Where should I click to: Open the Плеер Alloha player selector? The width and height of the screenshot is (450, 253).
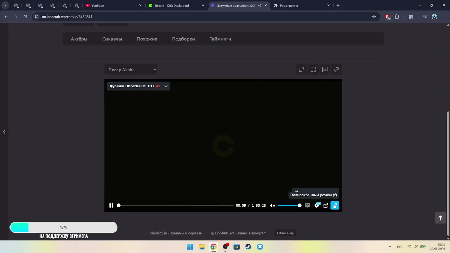click(131, 70)
